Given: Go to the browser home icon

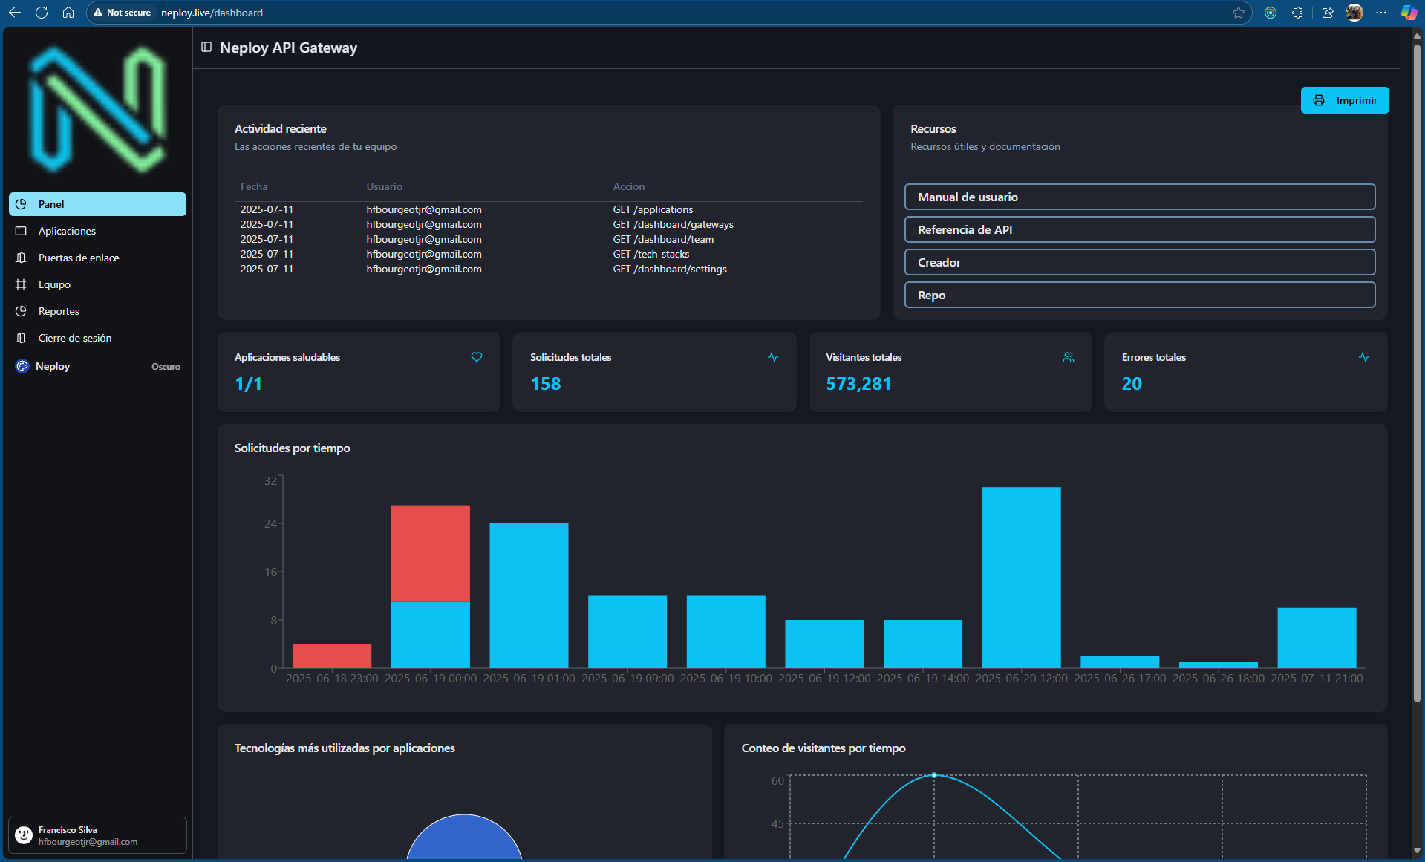Looking at the screenshot, I should (68, 13).
